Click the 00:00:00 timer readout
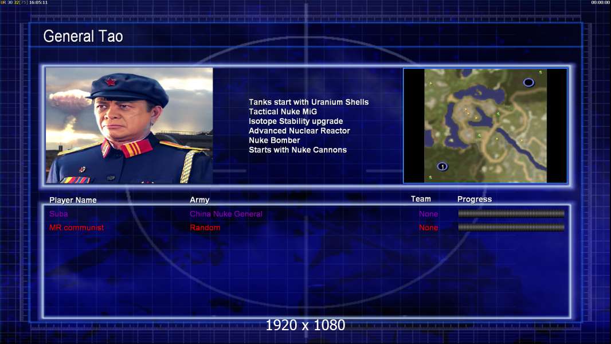 [x=601, y=2]
